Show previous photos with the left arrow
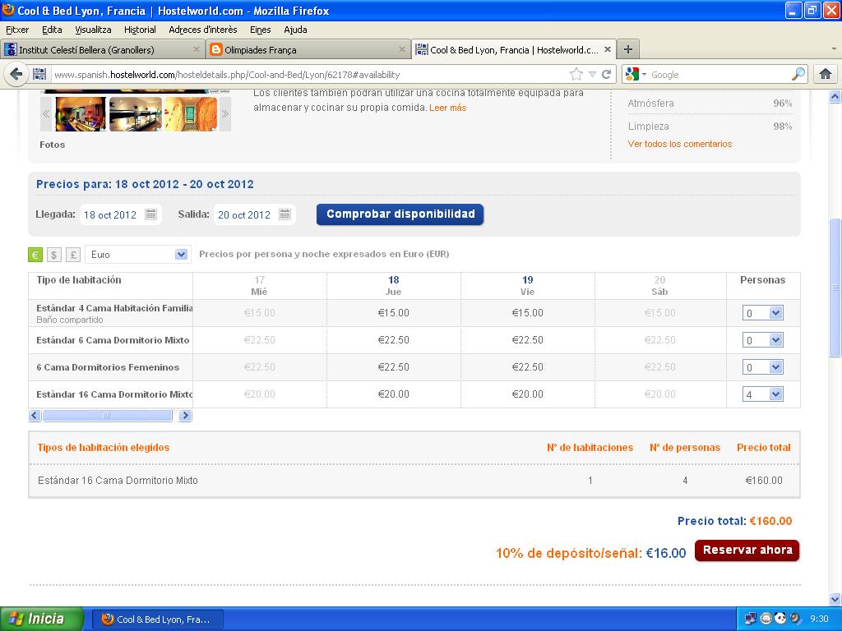842x631 pixels. [46, 113]
